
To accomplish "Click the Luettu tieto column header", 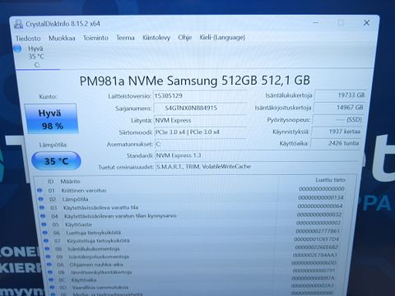I will tap(330, 180).
